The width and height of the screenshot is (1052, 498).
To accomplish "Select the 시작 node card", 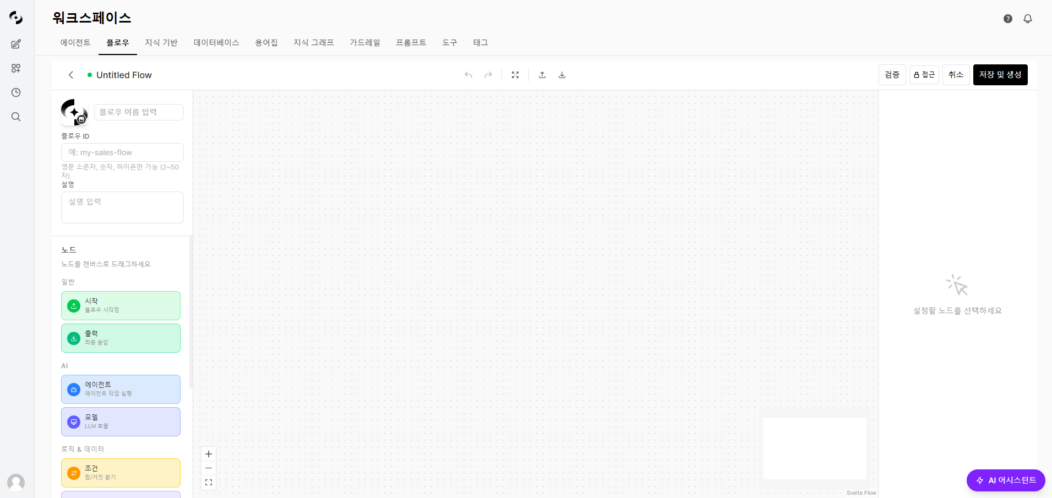I will coord(121,305).
